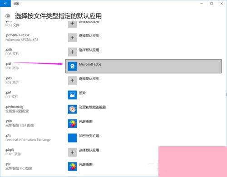Select .pic extension text
The image size is (227, 177).
tap(8, 164)
